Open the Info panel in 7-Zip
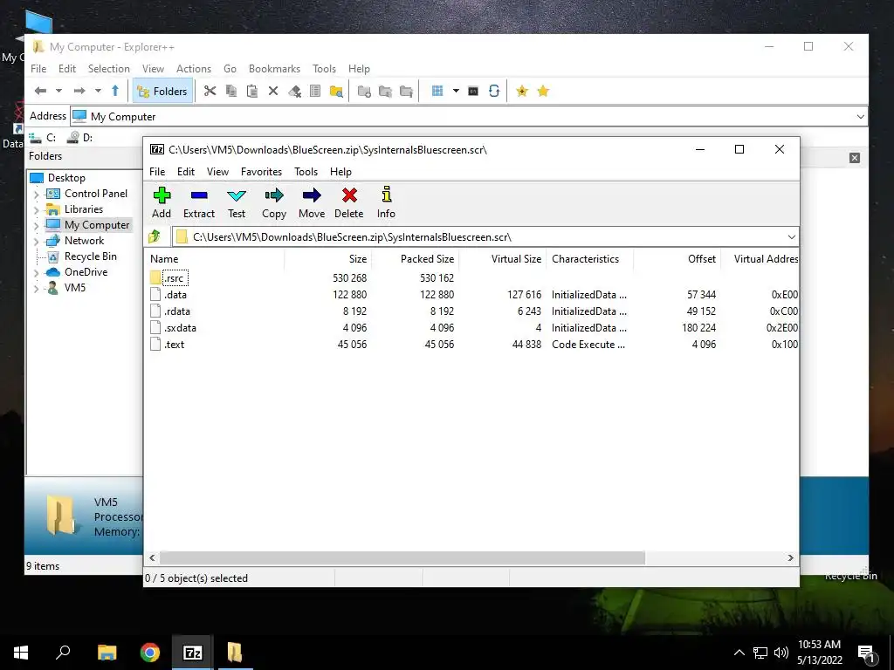This screenshot has width=894, height=670. click(x=386, y=202)
